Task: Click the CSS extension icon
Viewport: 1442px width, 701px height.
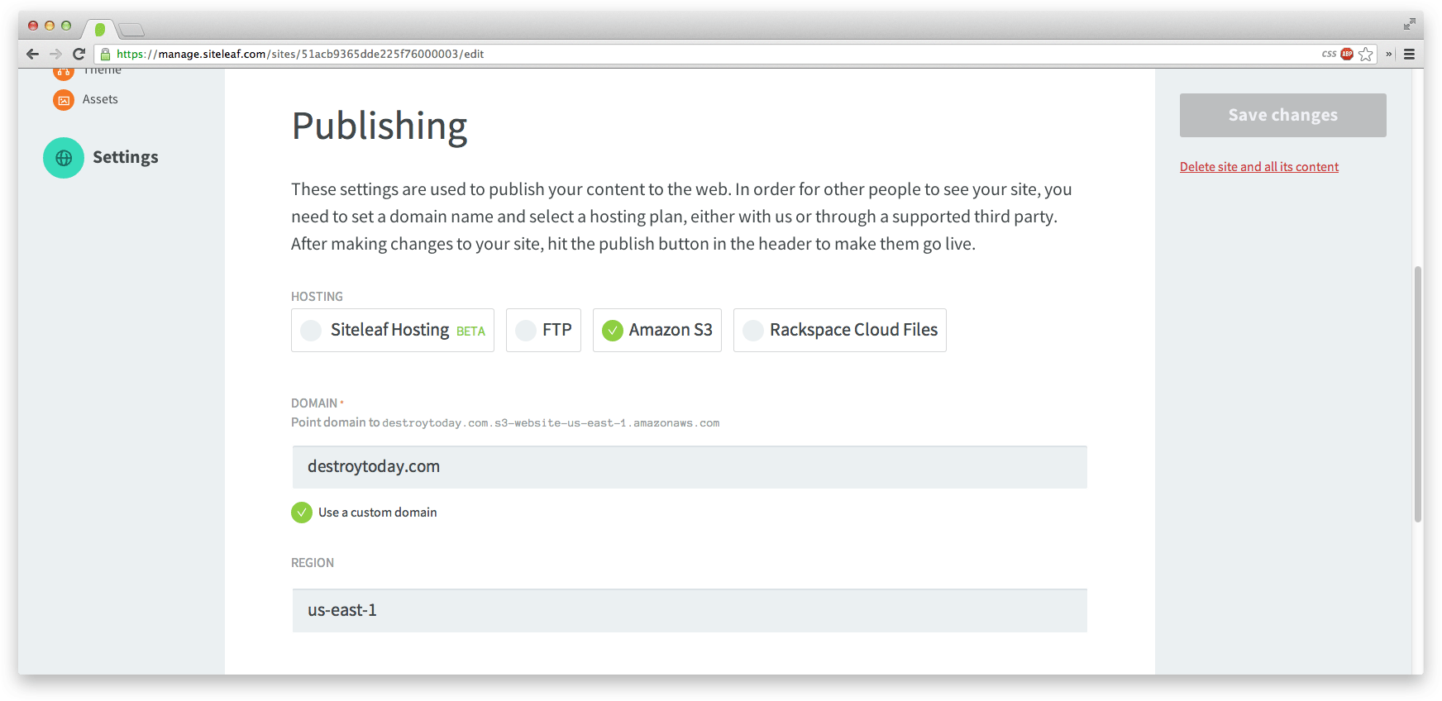Action: 1329,54
